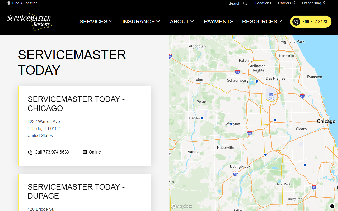
Task: Select the blue map marker at Wheaton
Action: (x=231, y=124)
